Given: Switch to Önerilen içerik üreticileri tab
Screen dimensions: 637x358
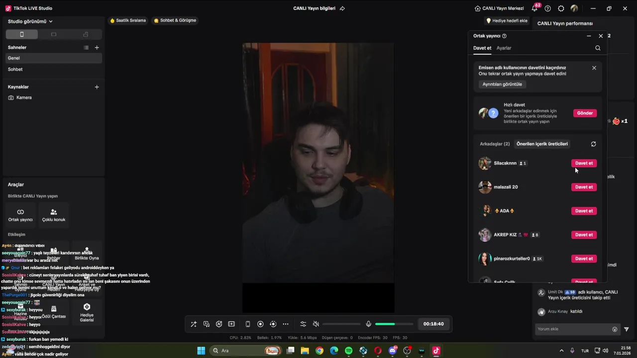Looking at the screenshot, I should click(542, 144).
